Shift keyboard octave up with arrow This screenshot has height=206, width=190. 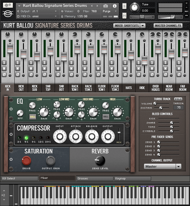[4, 190]
